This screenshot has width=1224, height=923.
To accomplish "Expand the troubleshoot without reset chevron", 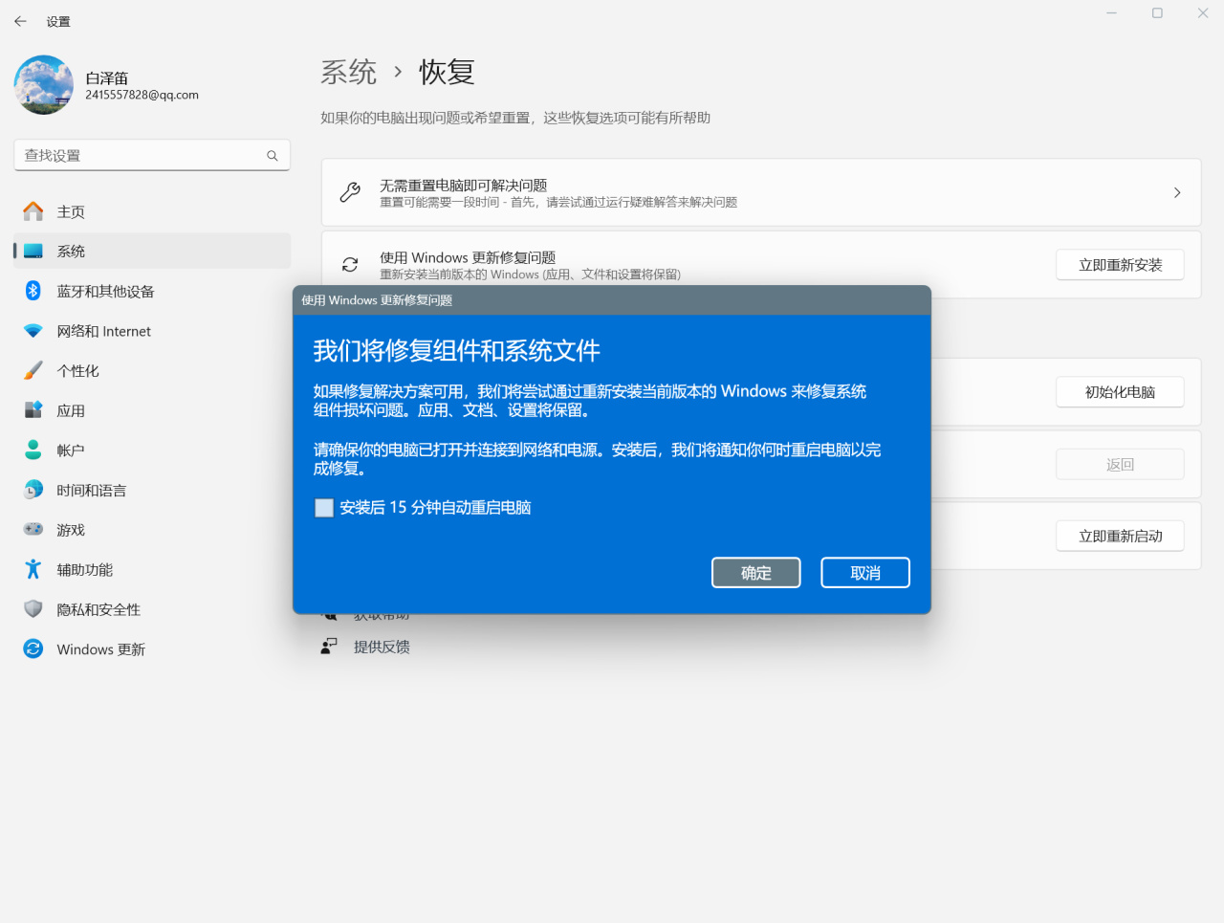I will point(1177,192).
